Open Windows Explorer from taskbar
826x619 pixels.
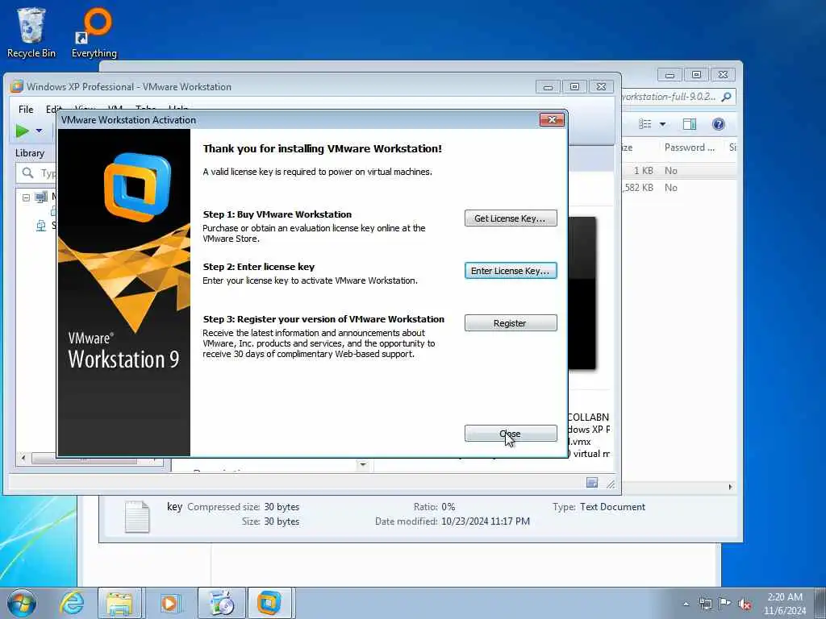119,603
